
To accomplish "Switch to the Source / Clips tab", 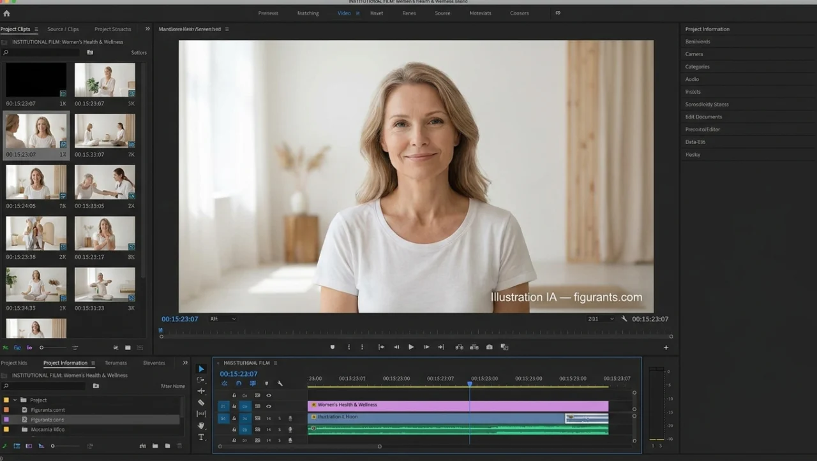I will (x=63, y=29).
